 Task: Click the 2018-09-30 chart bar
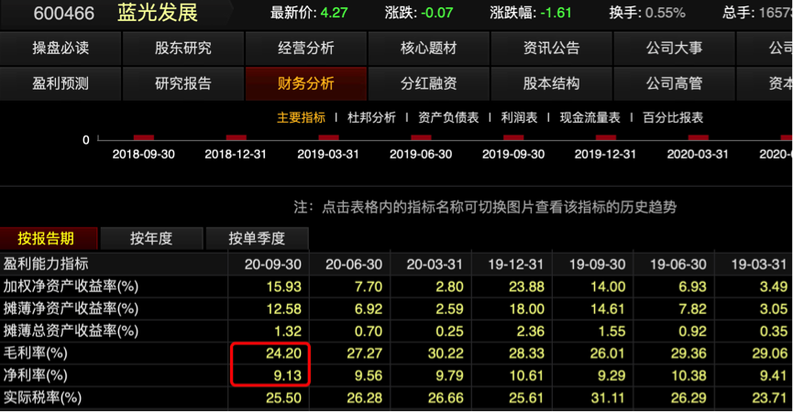pyautogui.click(x=144, y=137)
